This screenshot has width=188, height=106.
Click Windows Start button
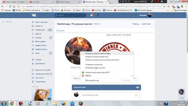[4, 103]
